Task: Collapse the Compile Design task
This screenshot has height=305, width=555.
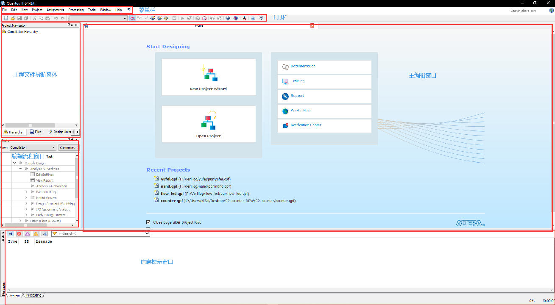Action: (x=14, y=163)
